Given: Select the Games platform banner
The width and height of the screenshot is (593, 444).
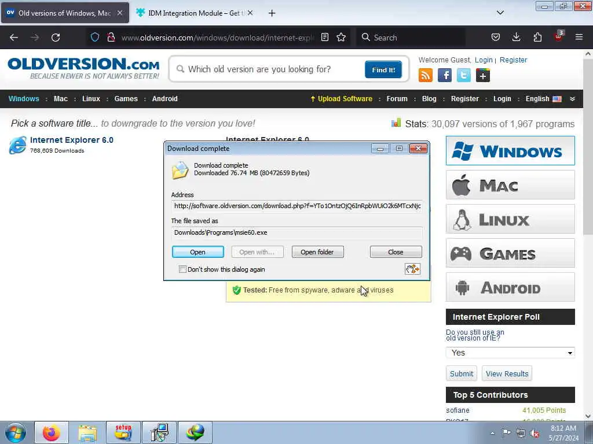Looking at the screenshot, I should coord(510,253).
